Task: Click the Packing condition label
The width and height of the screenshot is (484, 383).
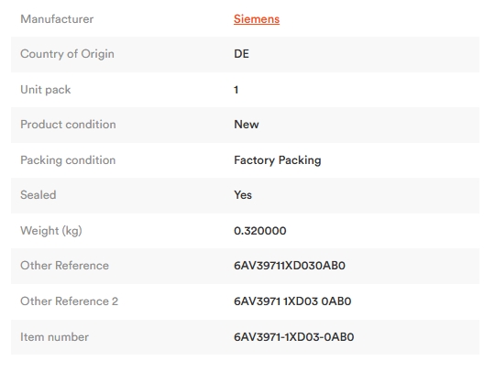Action: [68, 160]
